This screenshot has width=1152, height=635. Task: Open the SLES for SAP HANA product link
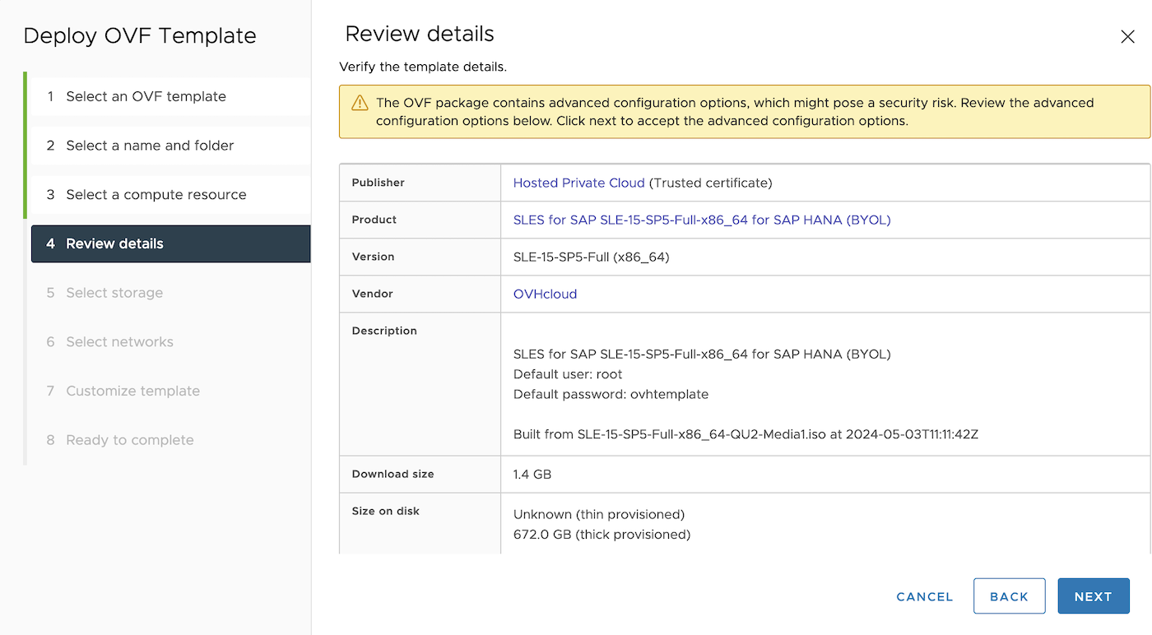[700, 219]
